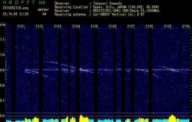Select antenna text 2el-HB9CV Vertical
Viewport: 192px width, 122px height.
tap(110, 14)
